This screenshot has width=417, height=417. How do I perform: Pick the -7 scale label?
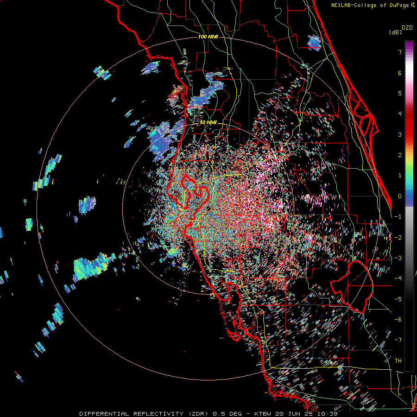click(x=398, y=340)
